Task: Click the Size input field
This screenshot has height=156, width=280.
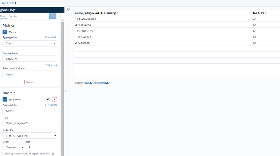Action: (41, 147)
